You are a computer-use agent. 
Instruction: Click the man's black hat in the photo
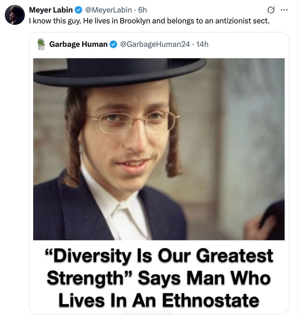[120, 71]
